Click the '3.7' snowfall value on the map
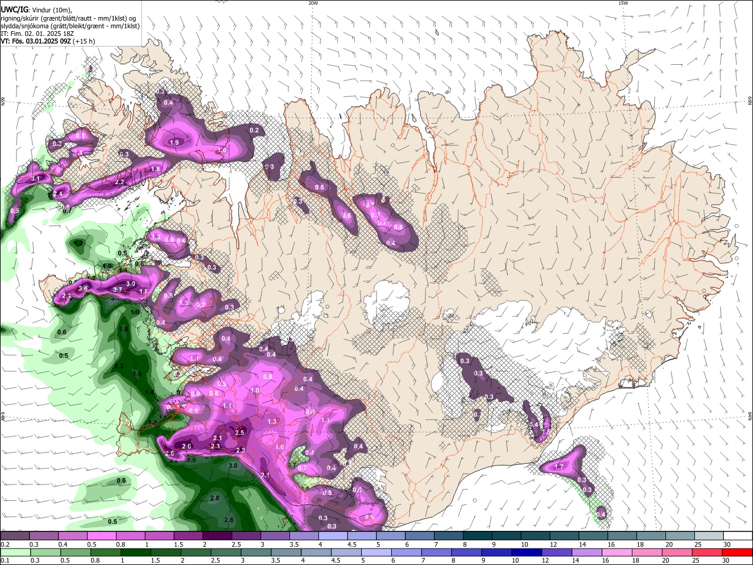Image resolution: width=753 pixels, height=565 pixels. click(117, 290)
